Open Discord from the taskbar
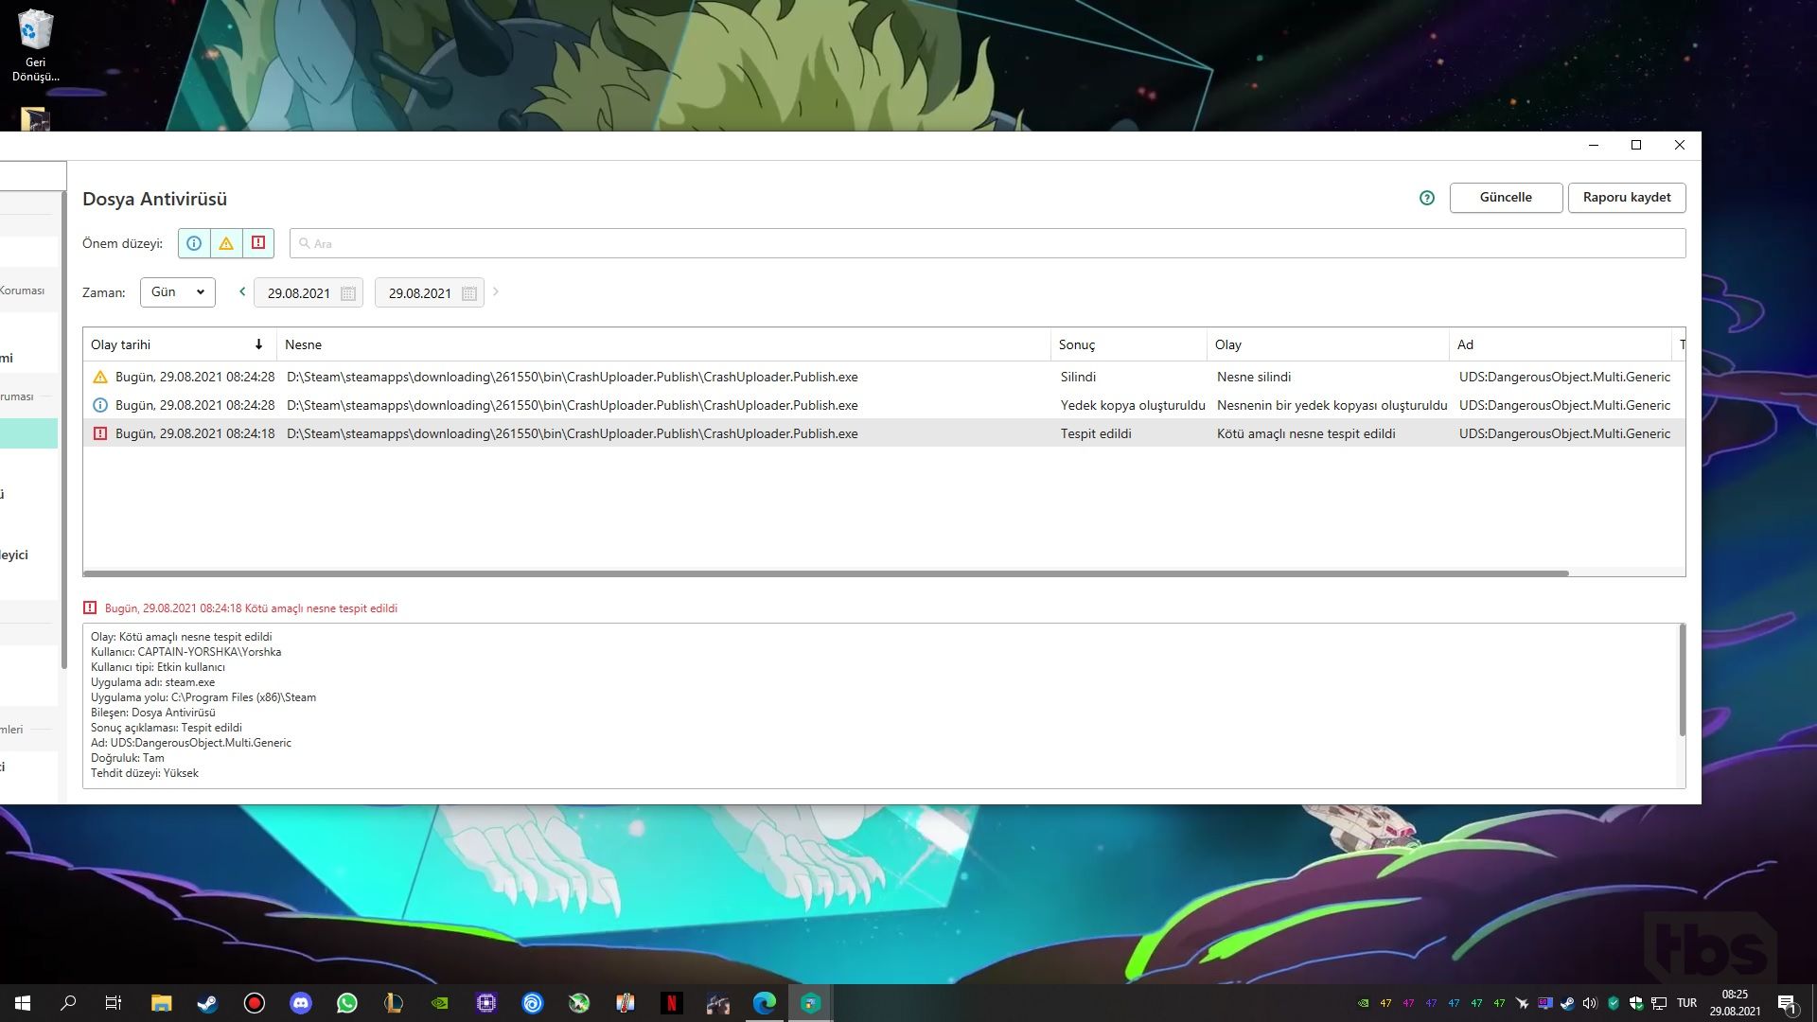 [300, 1003]
